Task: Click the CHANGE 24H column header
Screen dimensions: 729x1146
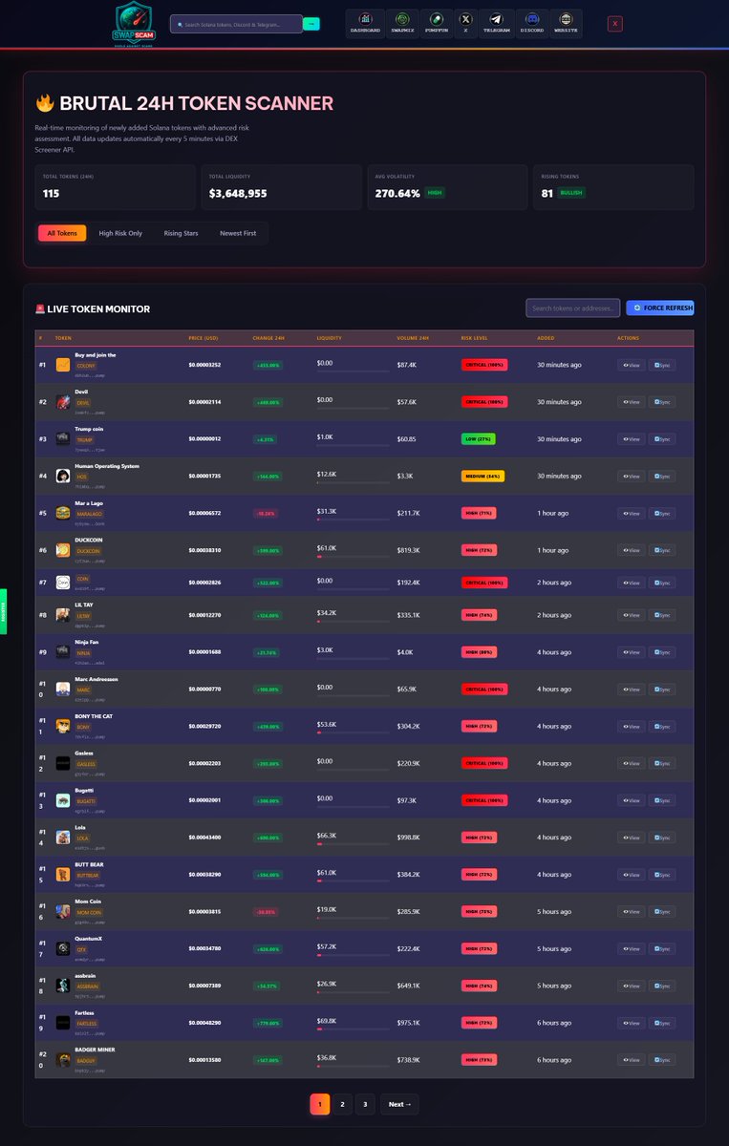Action: pyautogui.click(x=268, y=338)
